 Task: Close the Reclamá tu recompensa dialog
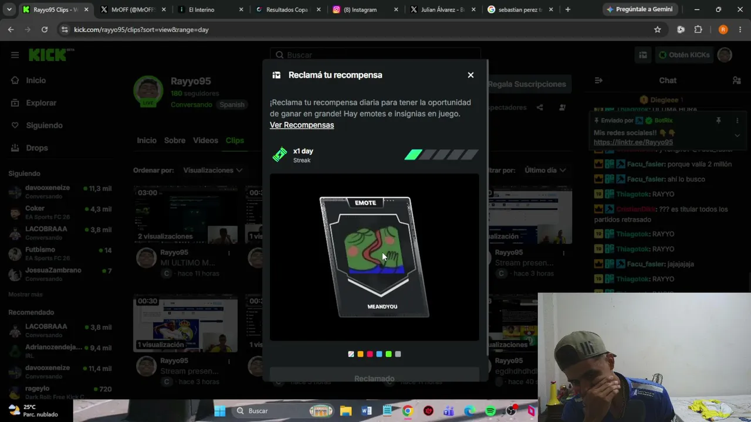(471, 75)
